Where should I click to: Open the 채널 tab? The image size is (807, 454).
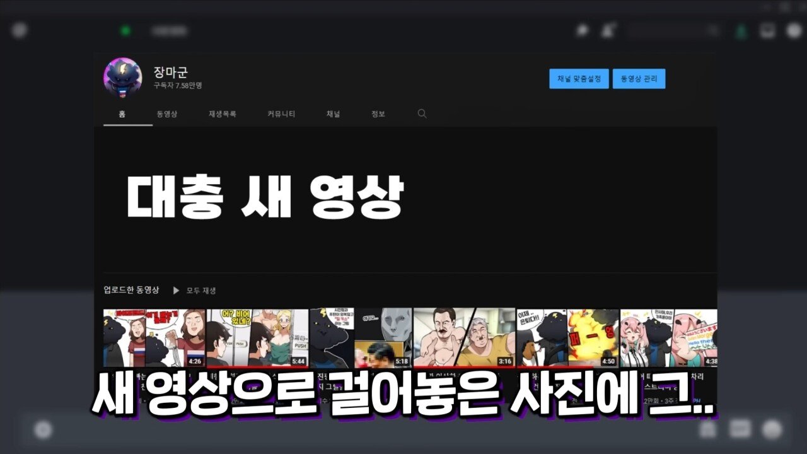click(333, 114)
